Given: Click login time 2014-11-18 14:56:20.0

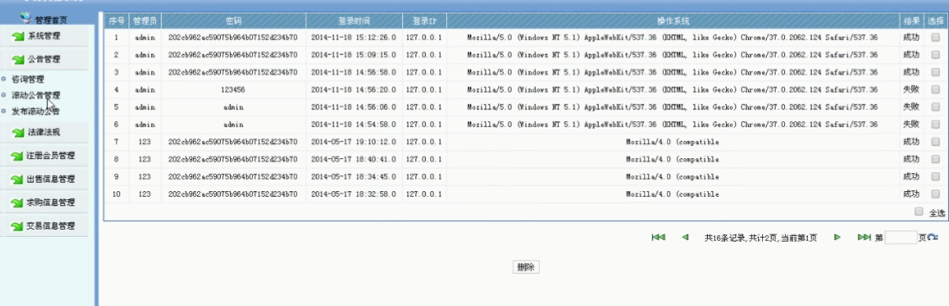Looking at the screenshot, I should [x=354, y=90].
